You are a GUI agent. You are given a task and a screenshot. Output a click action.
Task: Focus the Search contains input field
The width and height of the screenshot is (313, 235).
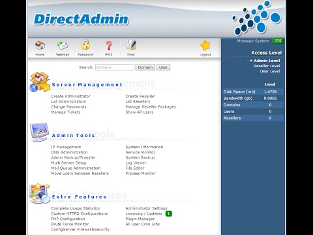[115, 67]
